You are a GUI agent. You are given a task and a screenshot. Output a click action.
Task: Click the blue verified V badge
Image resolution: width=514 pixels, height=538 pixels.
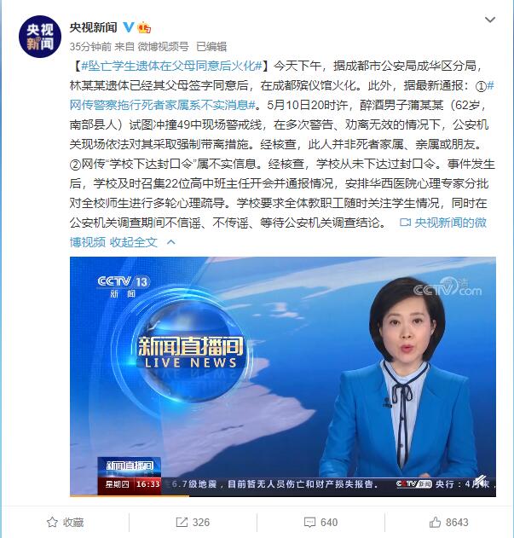point(129,26)
